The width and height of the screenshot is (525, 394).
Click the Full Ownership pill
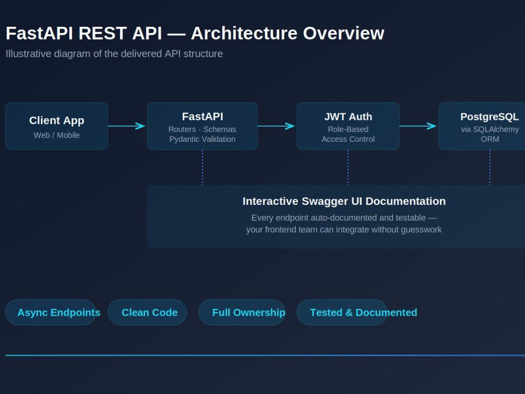click(241, 312)
